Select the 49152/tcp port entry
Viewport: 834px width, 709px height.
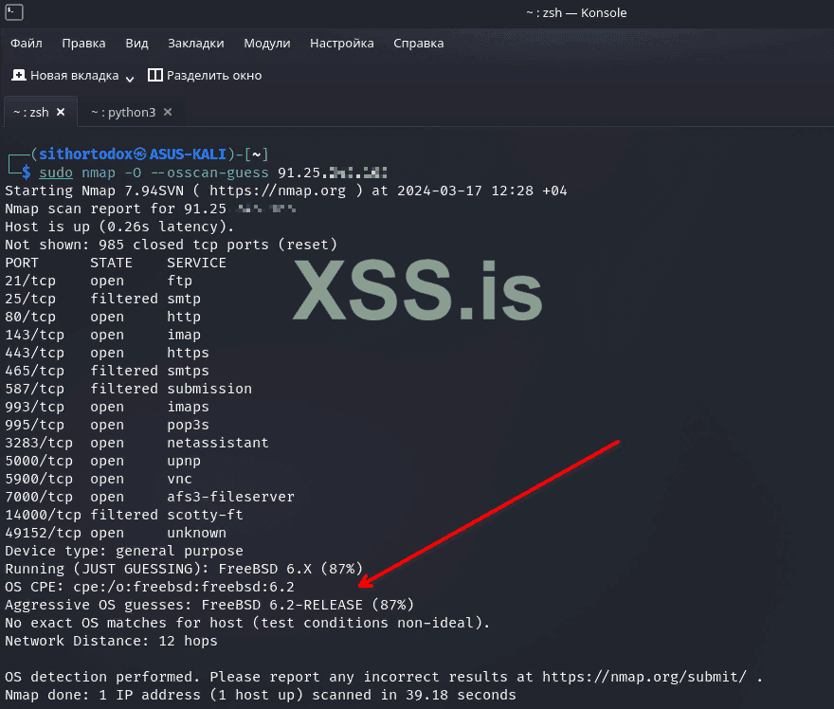click(43, 533)
